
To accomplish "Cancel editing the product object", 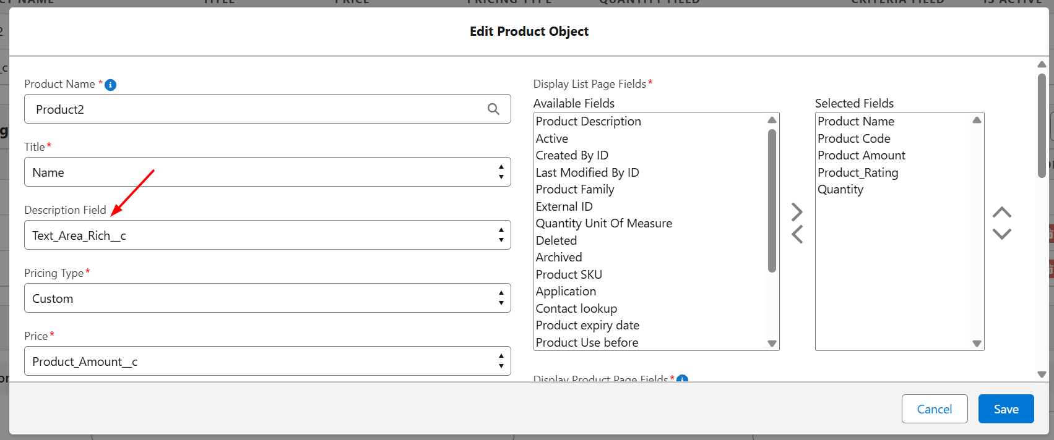I will coord(934,409).
